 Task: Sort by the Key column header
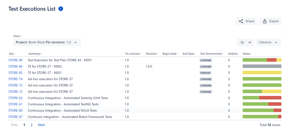[12, 54]
